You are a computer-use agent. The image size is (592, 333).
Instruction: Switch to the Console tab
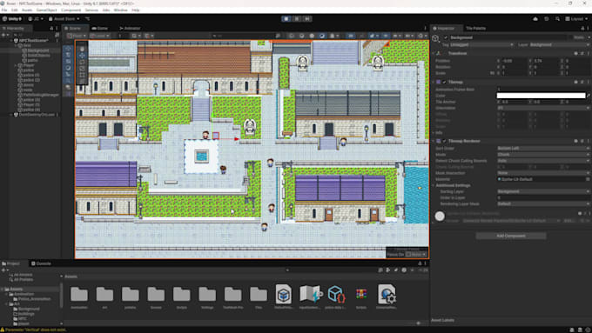pyautogui.click(x=41, y=263)
